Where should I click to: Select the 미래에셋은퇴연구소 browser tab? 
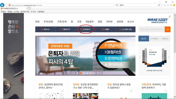click(14, 8)
